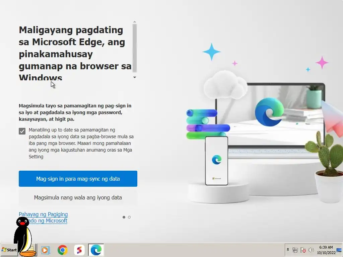
Task: Click the heading scrollbar thumb
Action: click(135, 48)
